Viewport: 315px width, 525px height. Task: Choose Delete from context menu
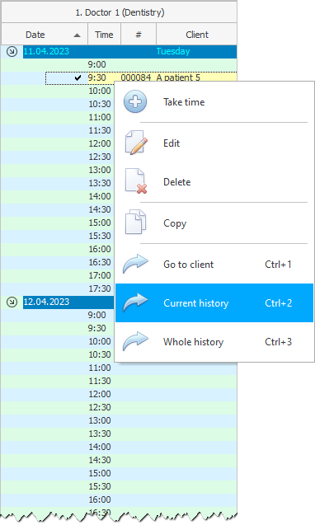click(x=214, y=182)
